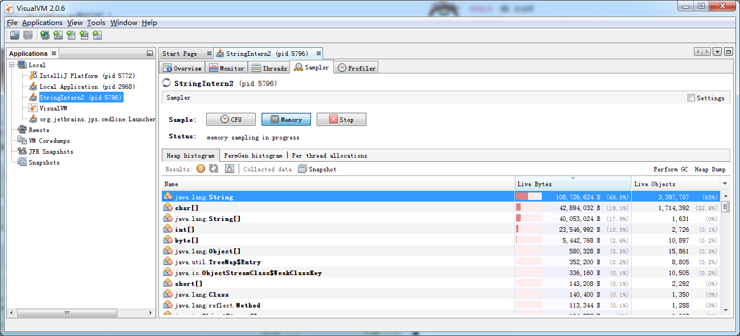Viewport: 740px width, 336px height.
Task: Click the short[] row class icon
Action: [168, 283]
